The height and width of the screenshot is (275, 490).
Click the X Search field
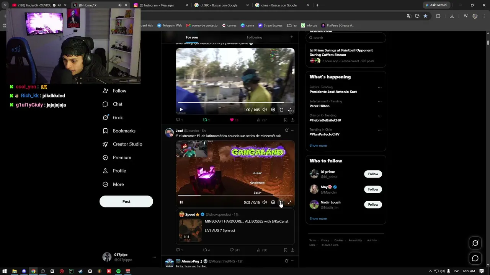(346, 38)
